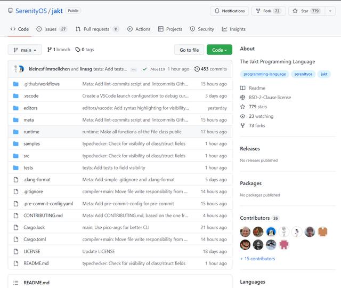Open the linusg author link
This screenshot has width=341, height=288.
click(86, 69)
